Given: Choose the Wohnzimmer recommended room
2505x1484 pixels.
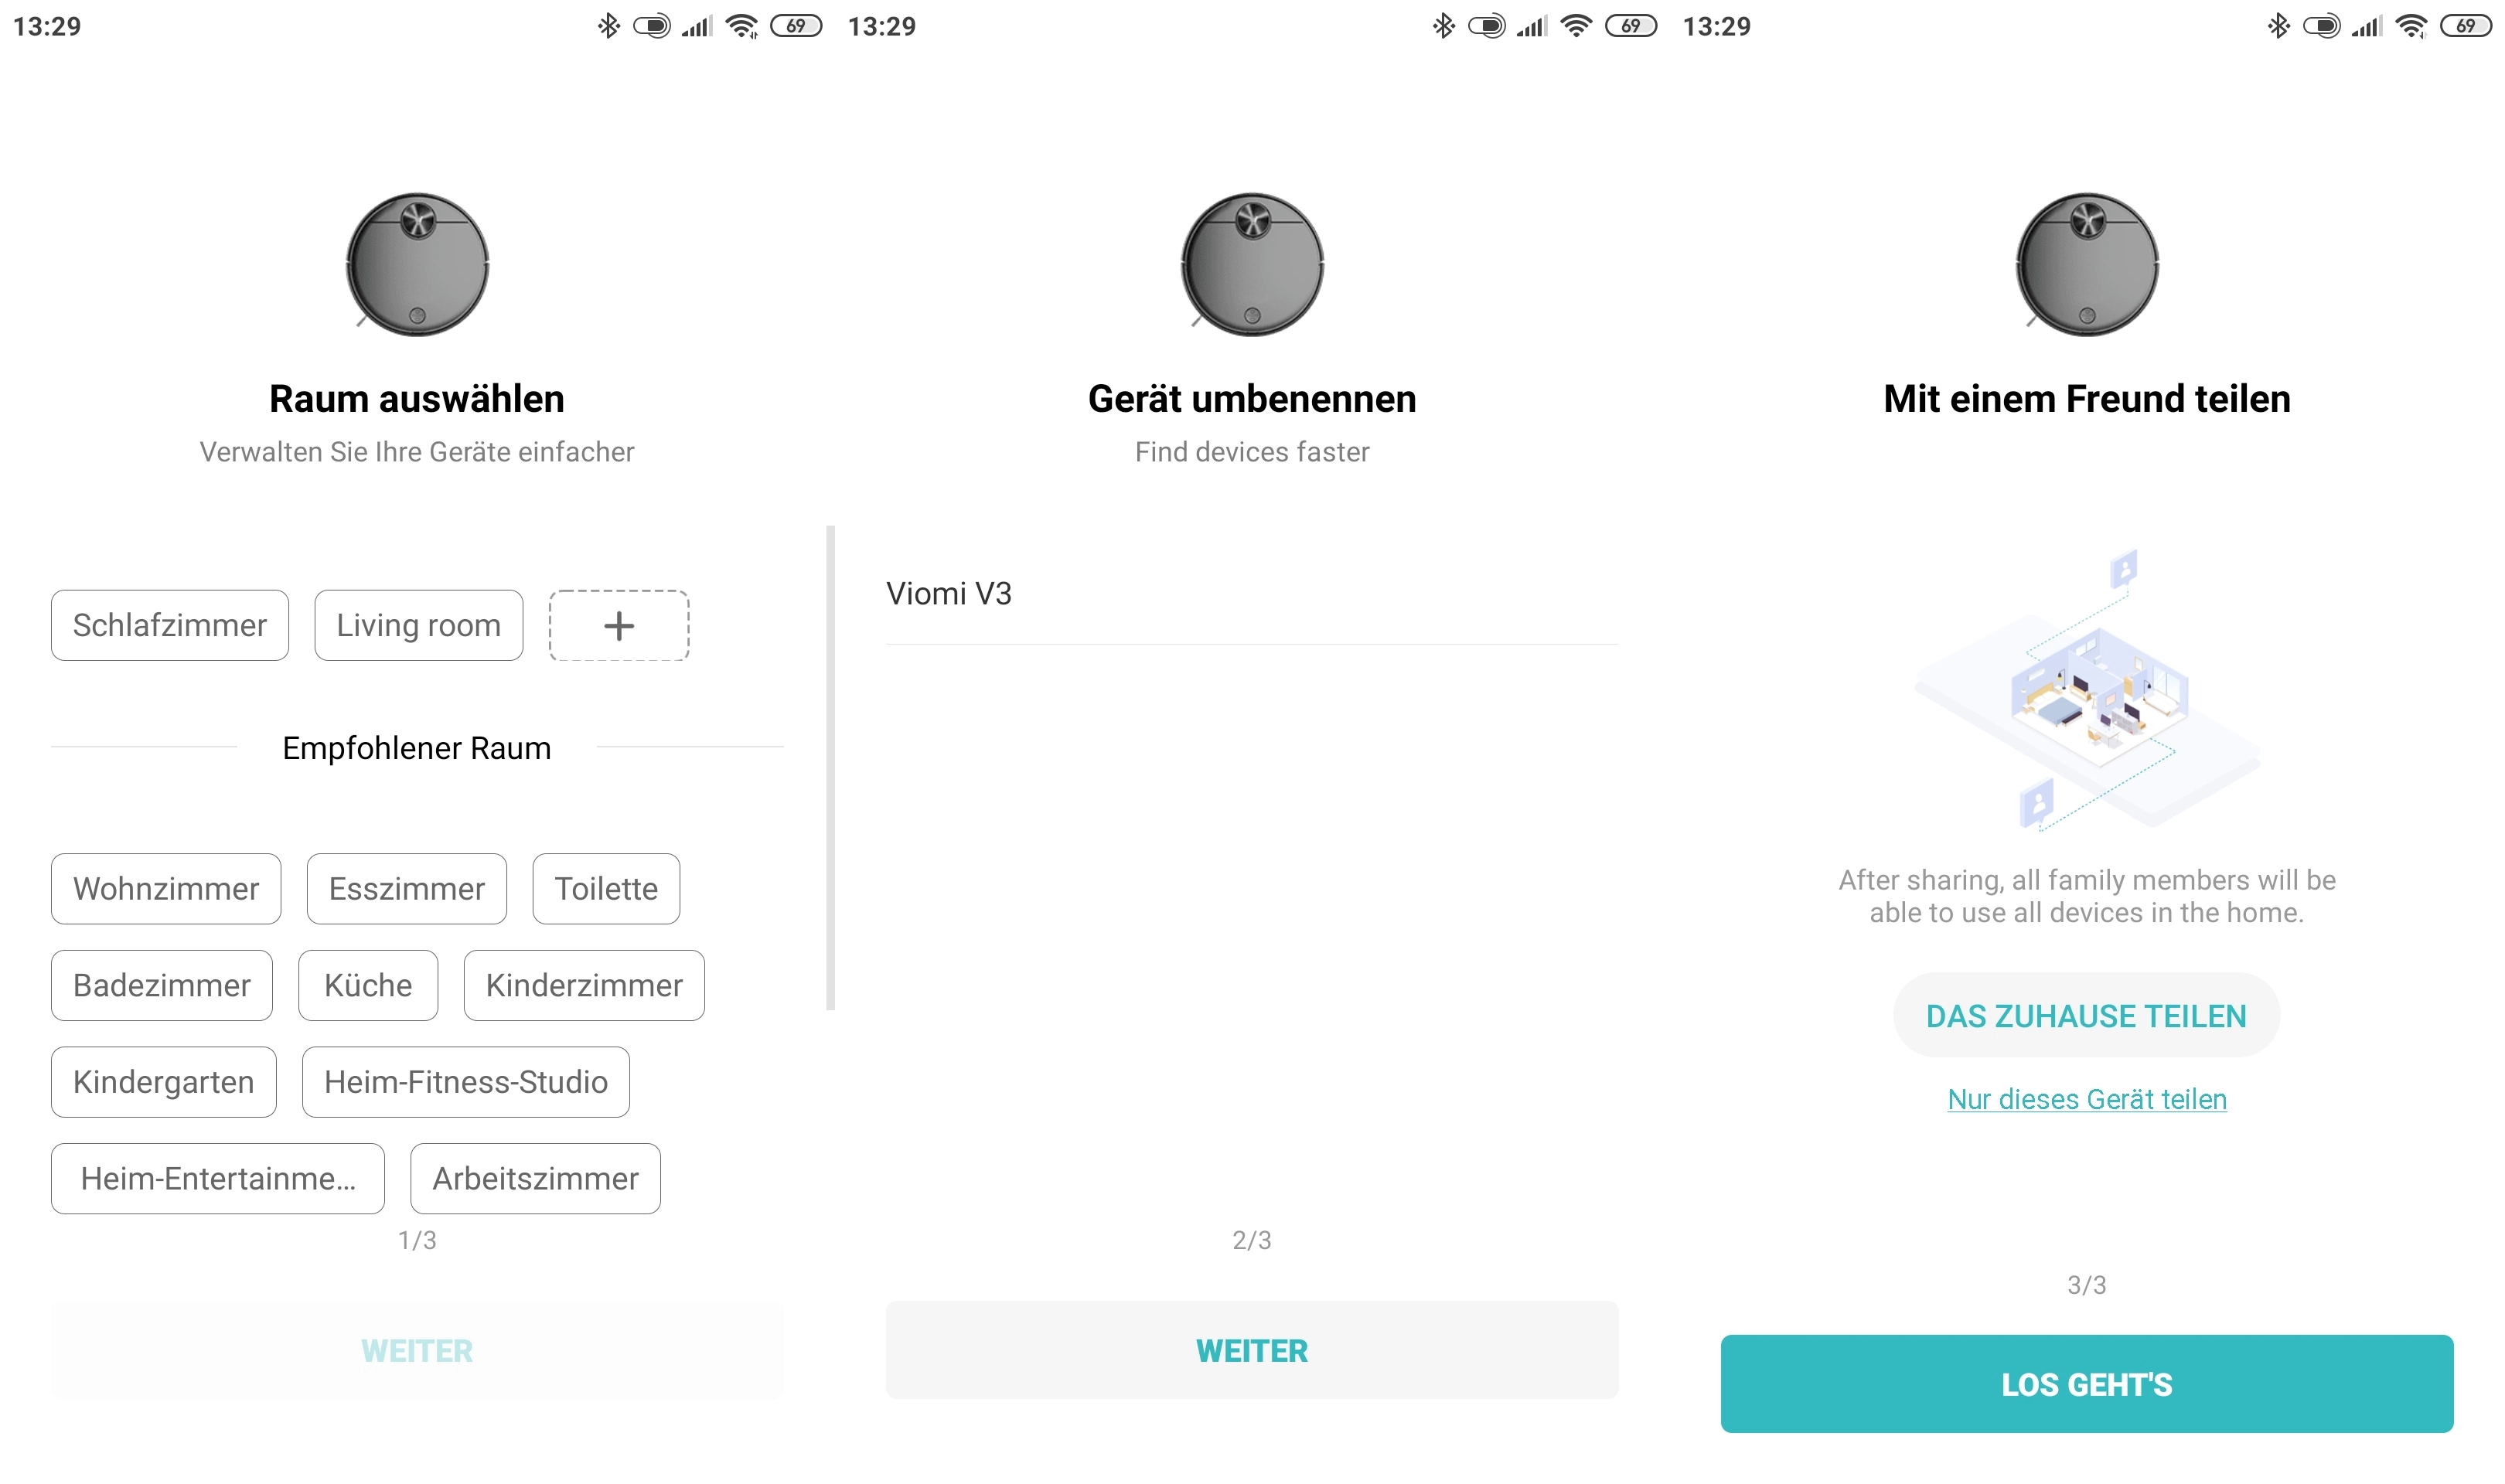Looking at the screenshot, I should pyautogui.click(x=166, y=888).
